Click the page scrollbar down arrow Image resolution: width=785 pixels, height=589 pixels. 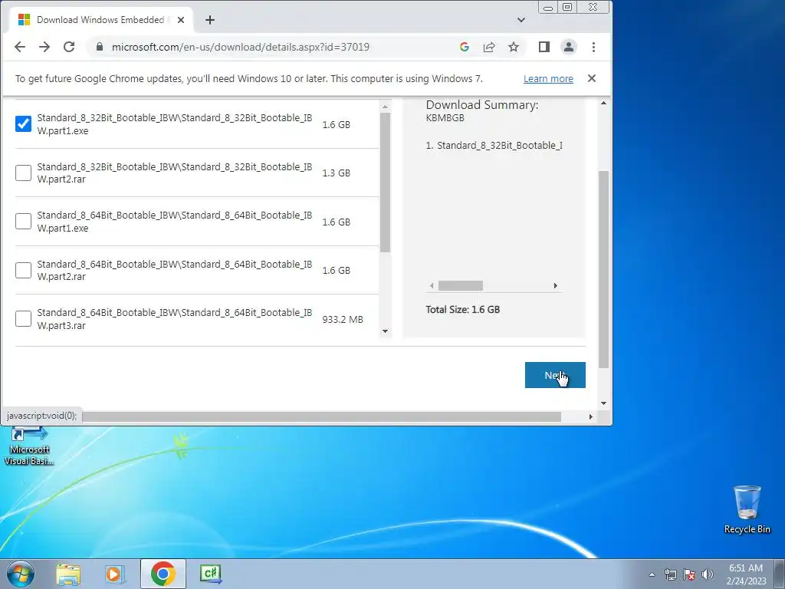pos(604,403)
